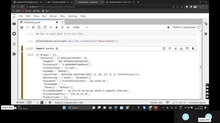The image size is (220, 123).
Task: Open the Run menu
Action: point(44,16)
